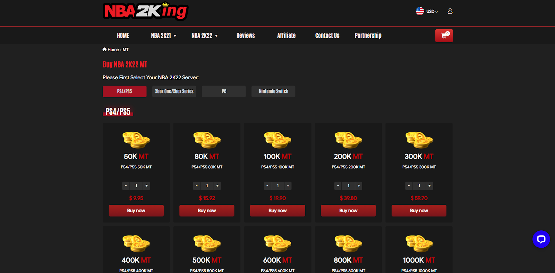The height and width of the screenshot is (273, 555).
Task: Click the 500K MT coin image
Action: click(x=207, y=243)
